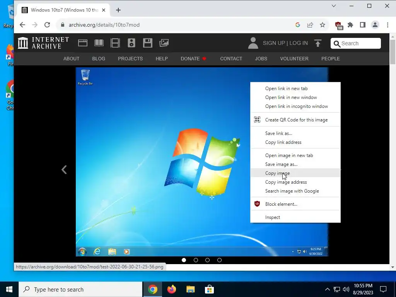Select the fourth carousel dot
This screenshot has height=297, width=396.
click(x=220, y=260)
